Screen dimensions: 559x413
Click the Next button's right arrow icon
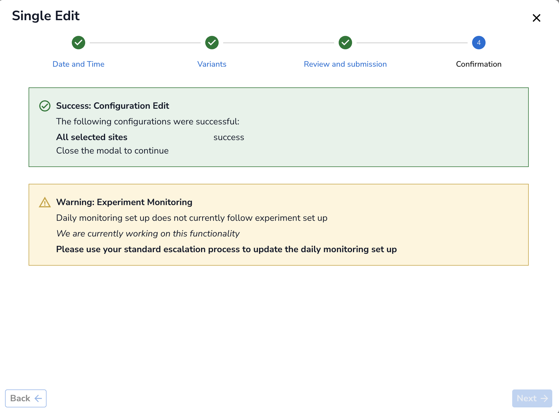point(544,398)
